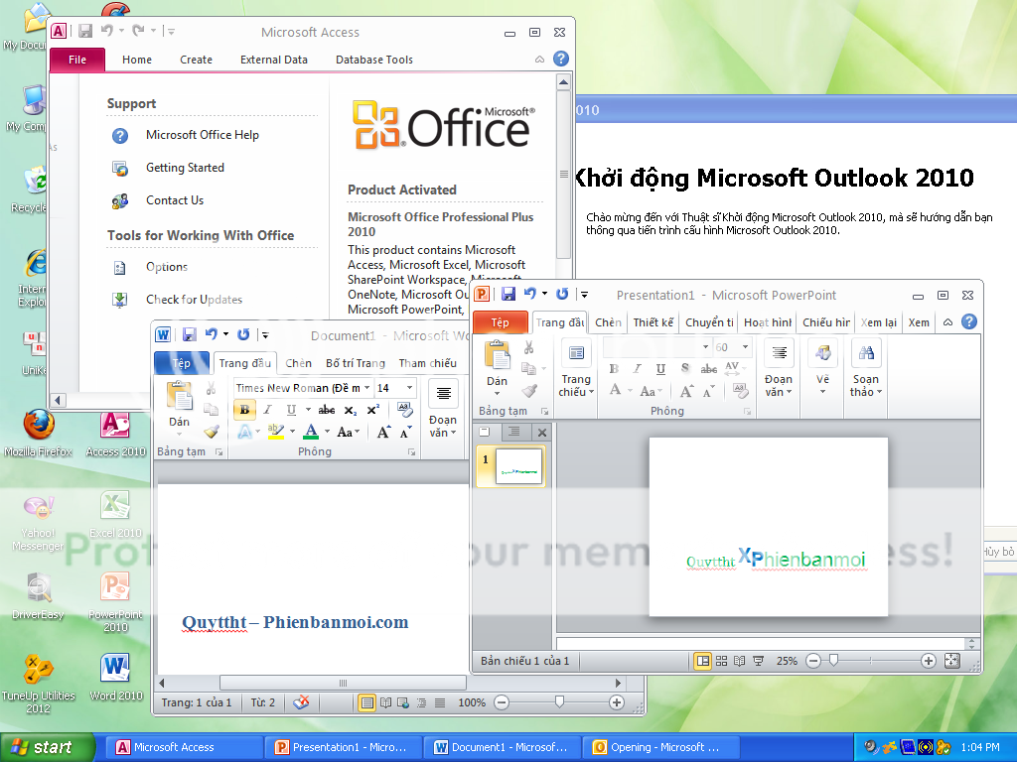Click Fit slide to window icon in PowerPoint
The width and height of the screenshot is (1017, 762).
pos(951,661)
